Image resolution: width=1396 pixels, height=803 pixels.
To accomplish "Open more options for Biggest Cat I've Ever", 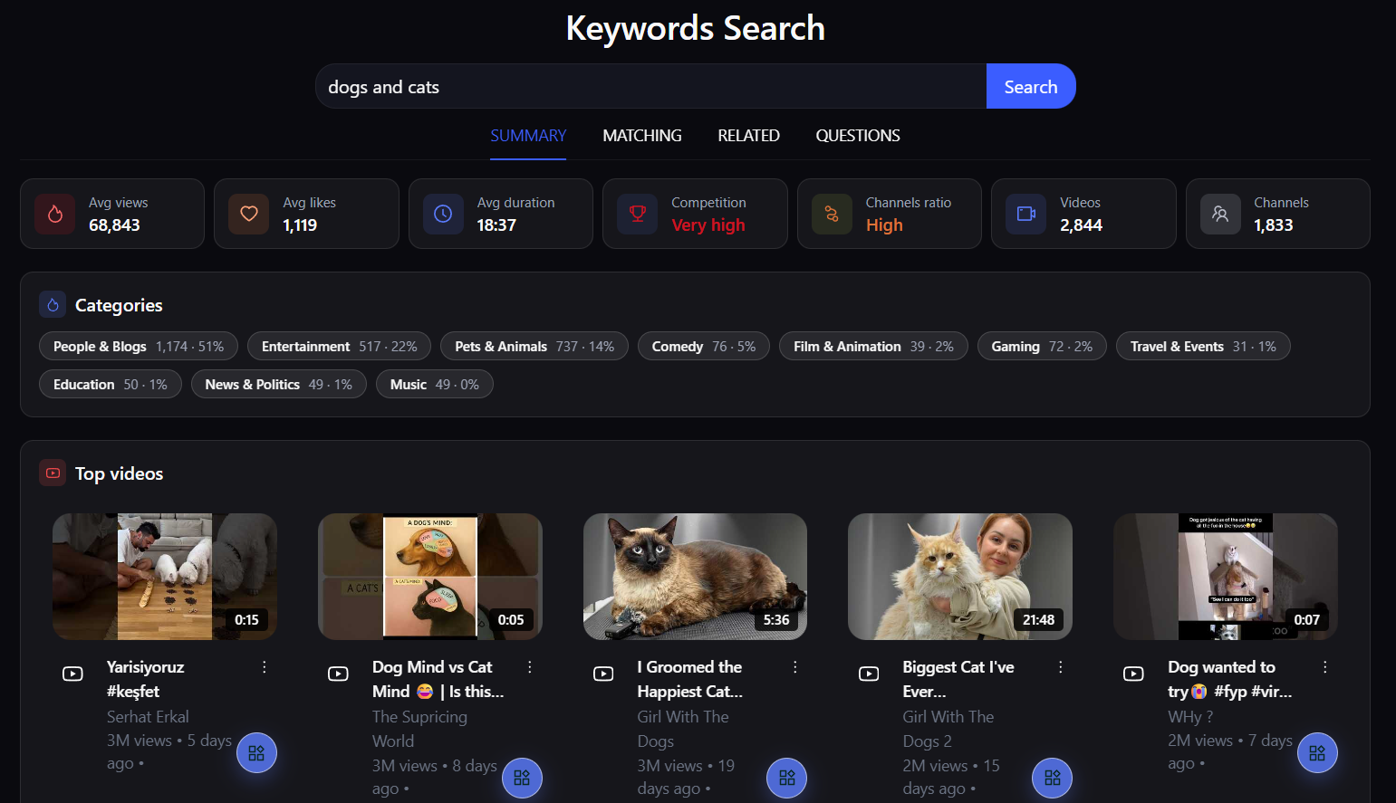I will (x=1061, y=667).
